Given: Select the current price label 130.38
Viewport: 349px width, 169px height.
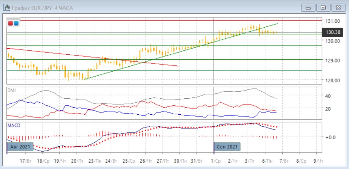Looking at the screenshot, I should pyautogui.click(x=333, y=33).
